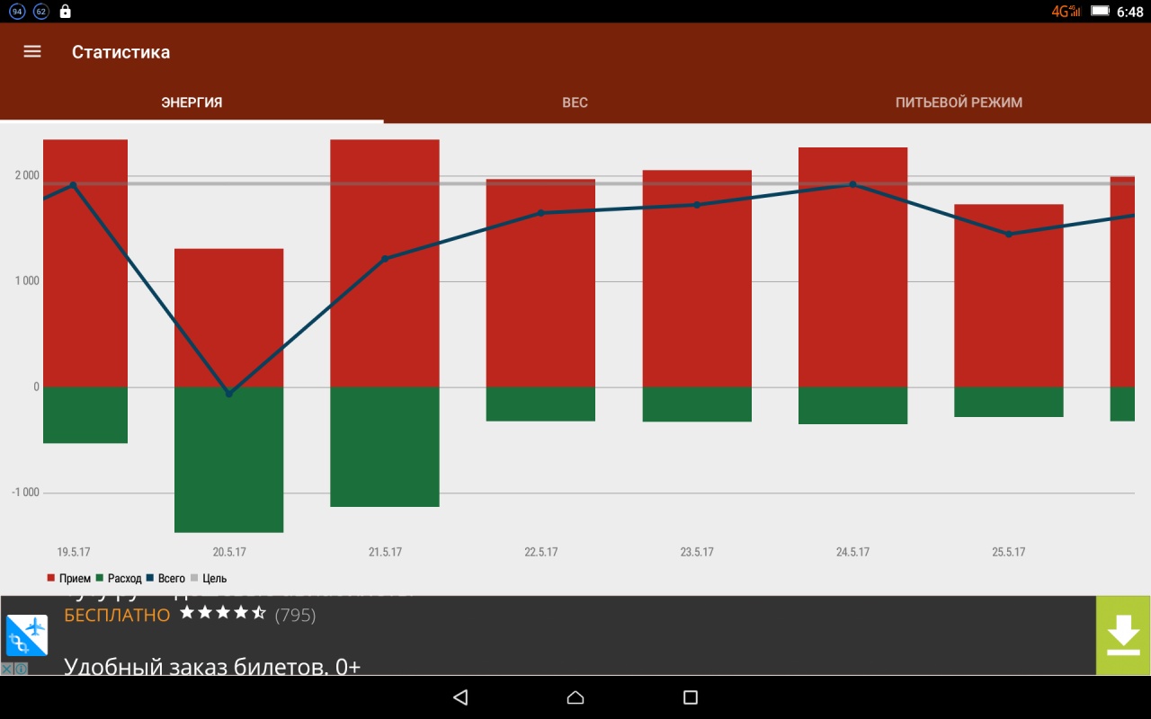Viewport: 1151px width, 719px height.
Task: Tap the green Расход legend swatch
Action: pos(101,579)
